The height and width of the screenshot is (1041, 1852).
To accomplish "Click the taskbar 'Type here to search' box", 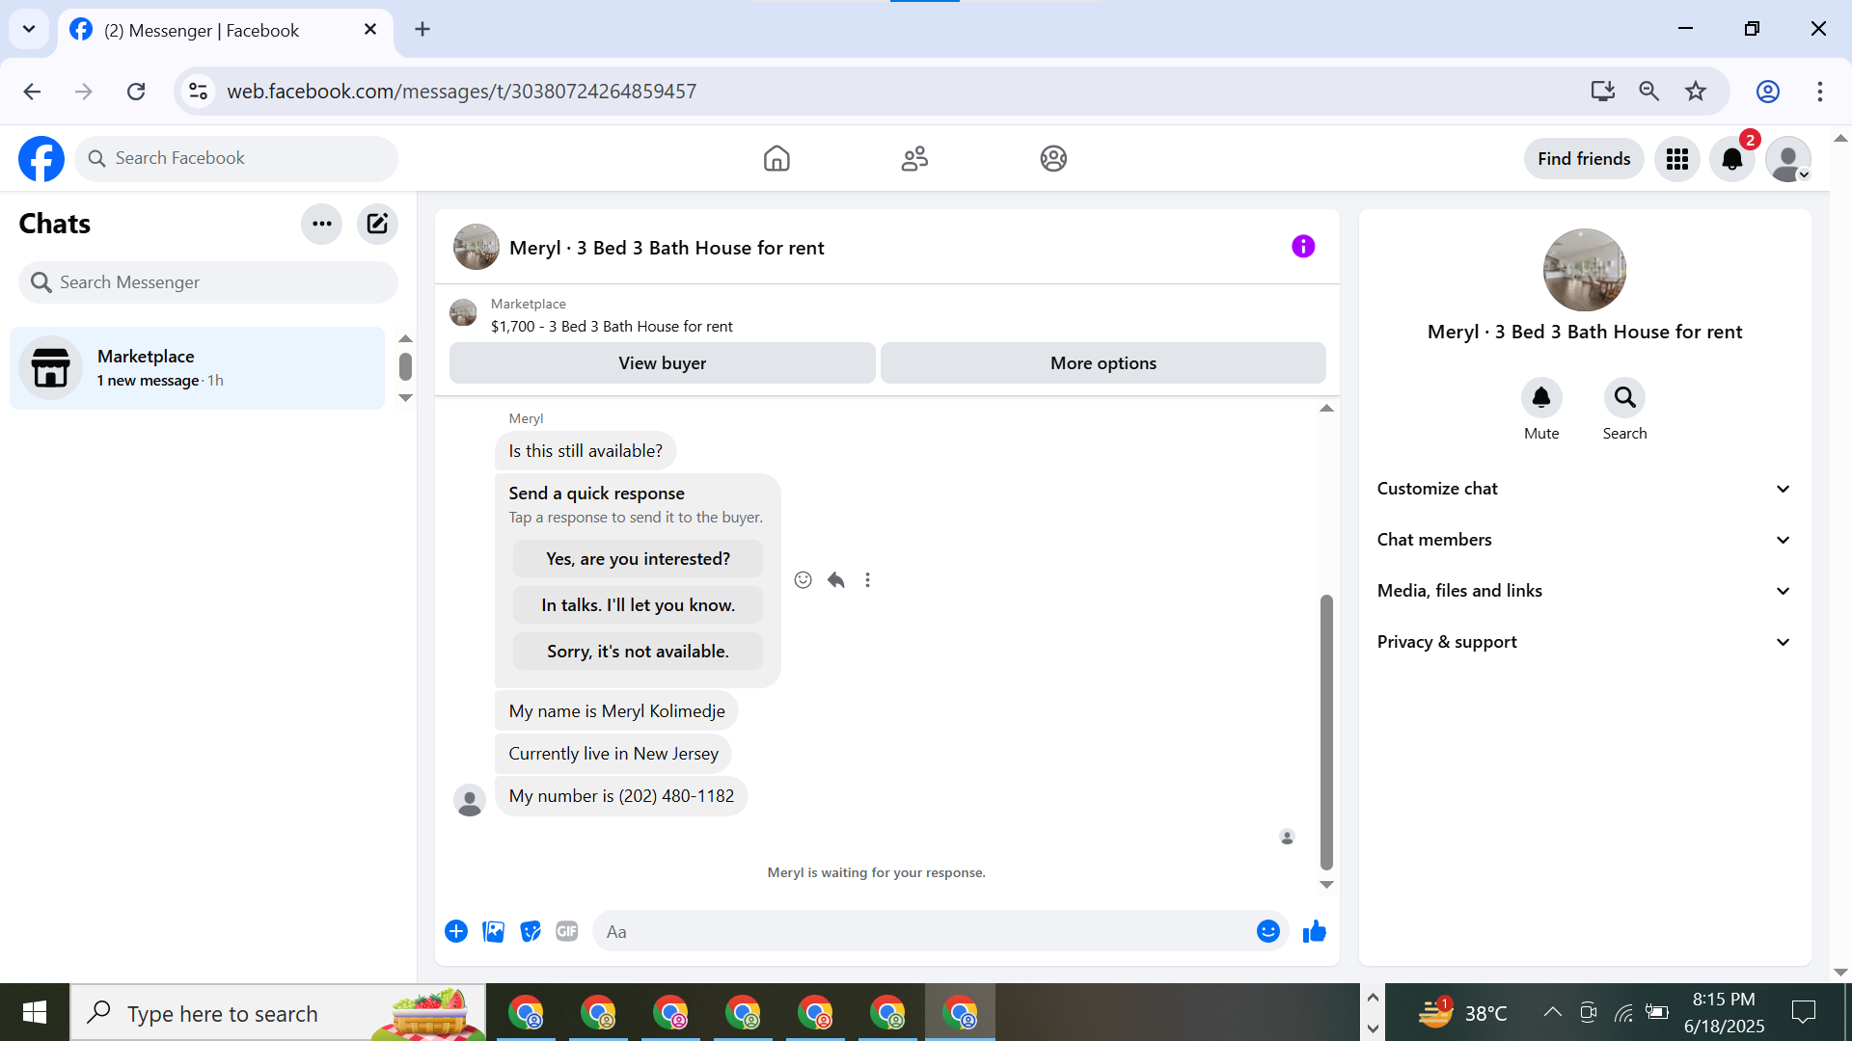I will click(278, 1012).
